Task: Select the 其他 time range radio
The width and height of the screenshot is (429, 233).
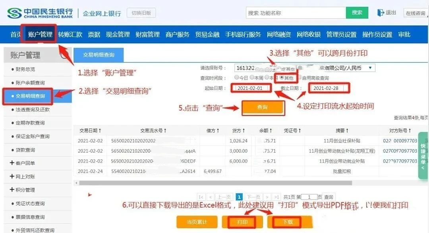Action: click(282, 78)
